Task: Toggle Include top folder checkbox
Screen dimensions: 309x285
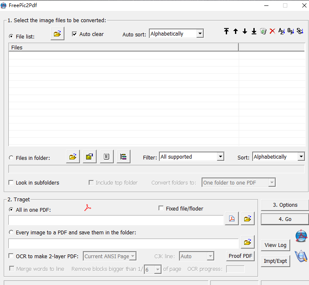Action: click(x=91, y=182)
